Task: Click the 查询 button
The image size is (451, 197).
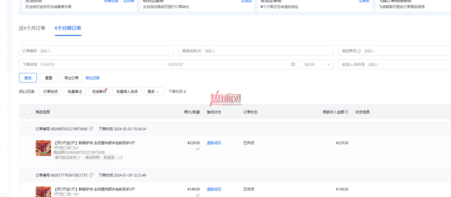Action: [28, 78]
